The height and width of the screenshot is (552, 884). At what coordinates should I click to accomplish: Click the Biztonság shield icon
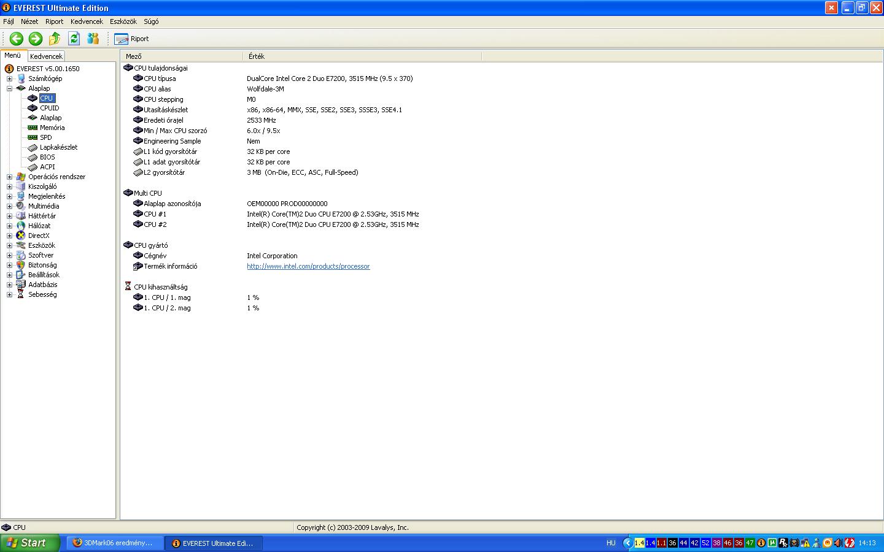point(21,265)
